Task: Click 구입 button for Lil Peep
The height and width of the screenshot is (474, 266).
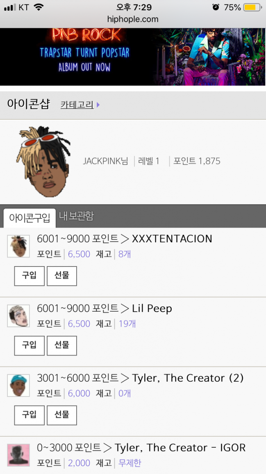Action: pos(30,346)
